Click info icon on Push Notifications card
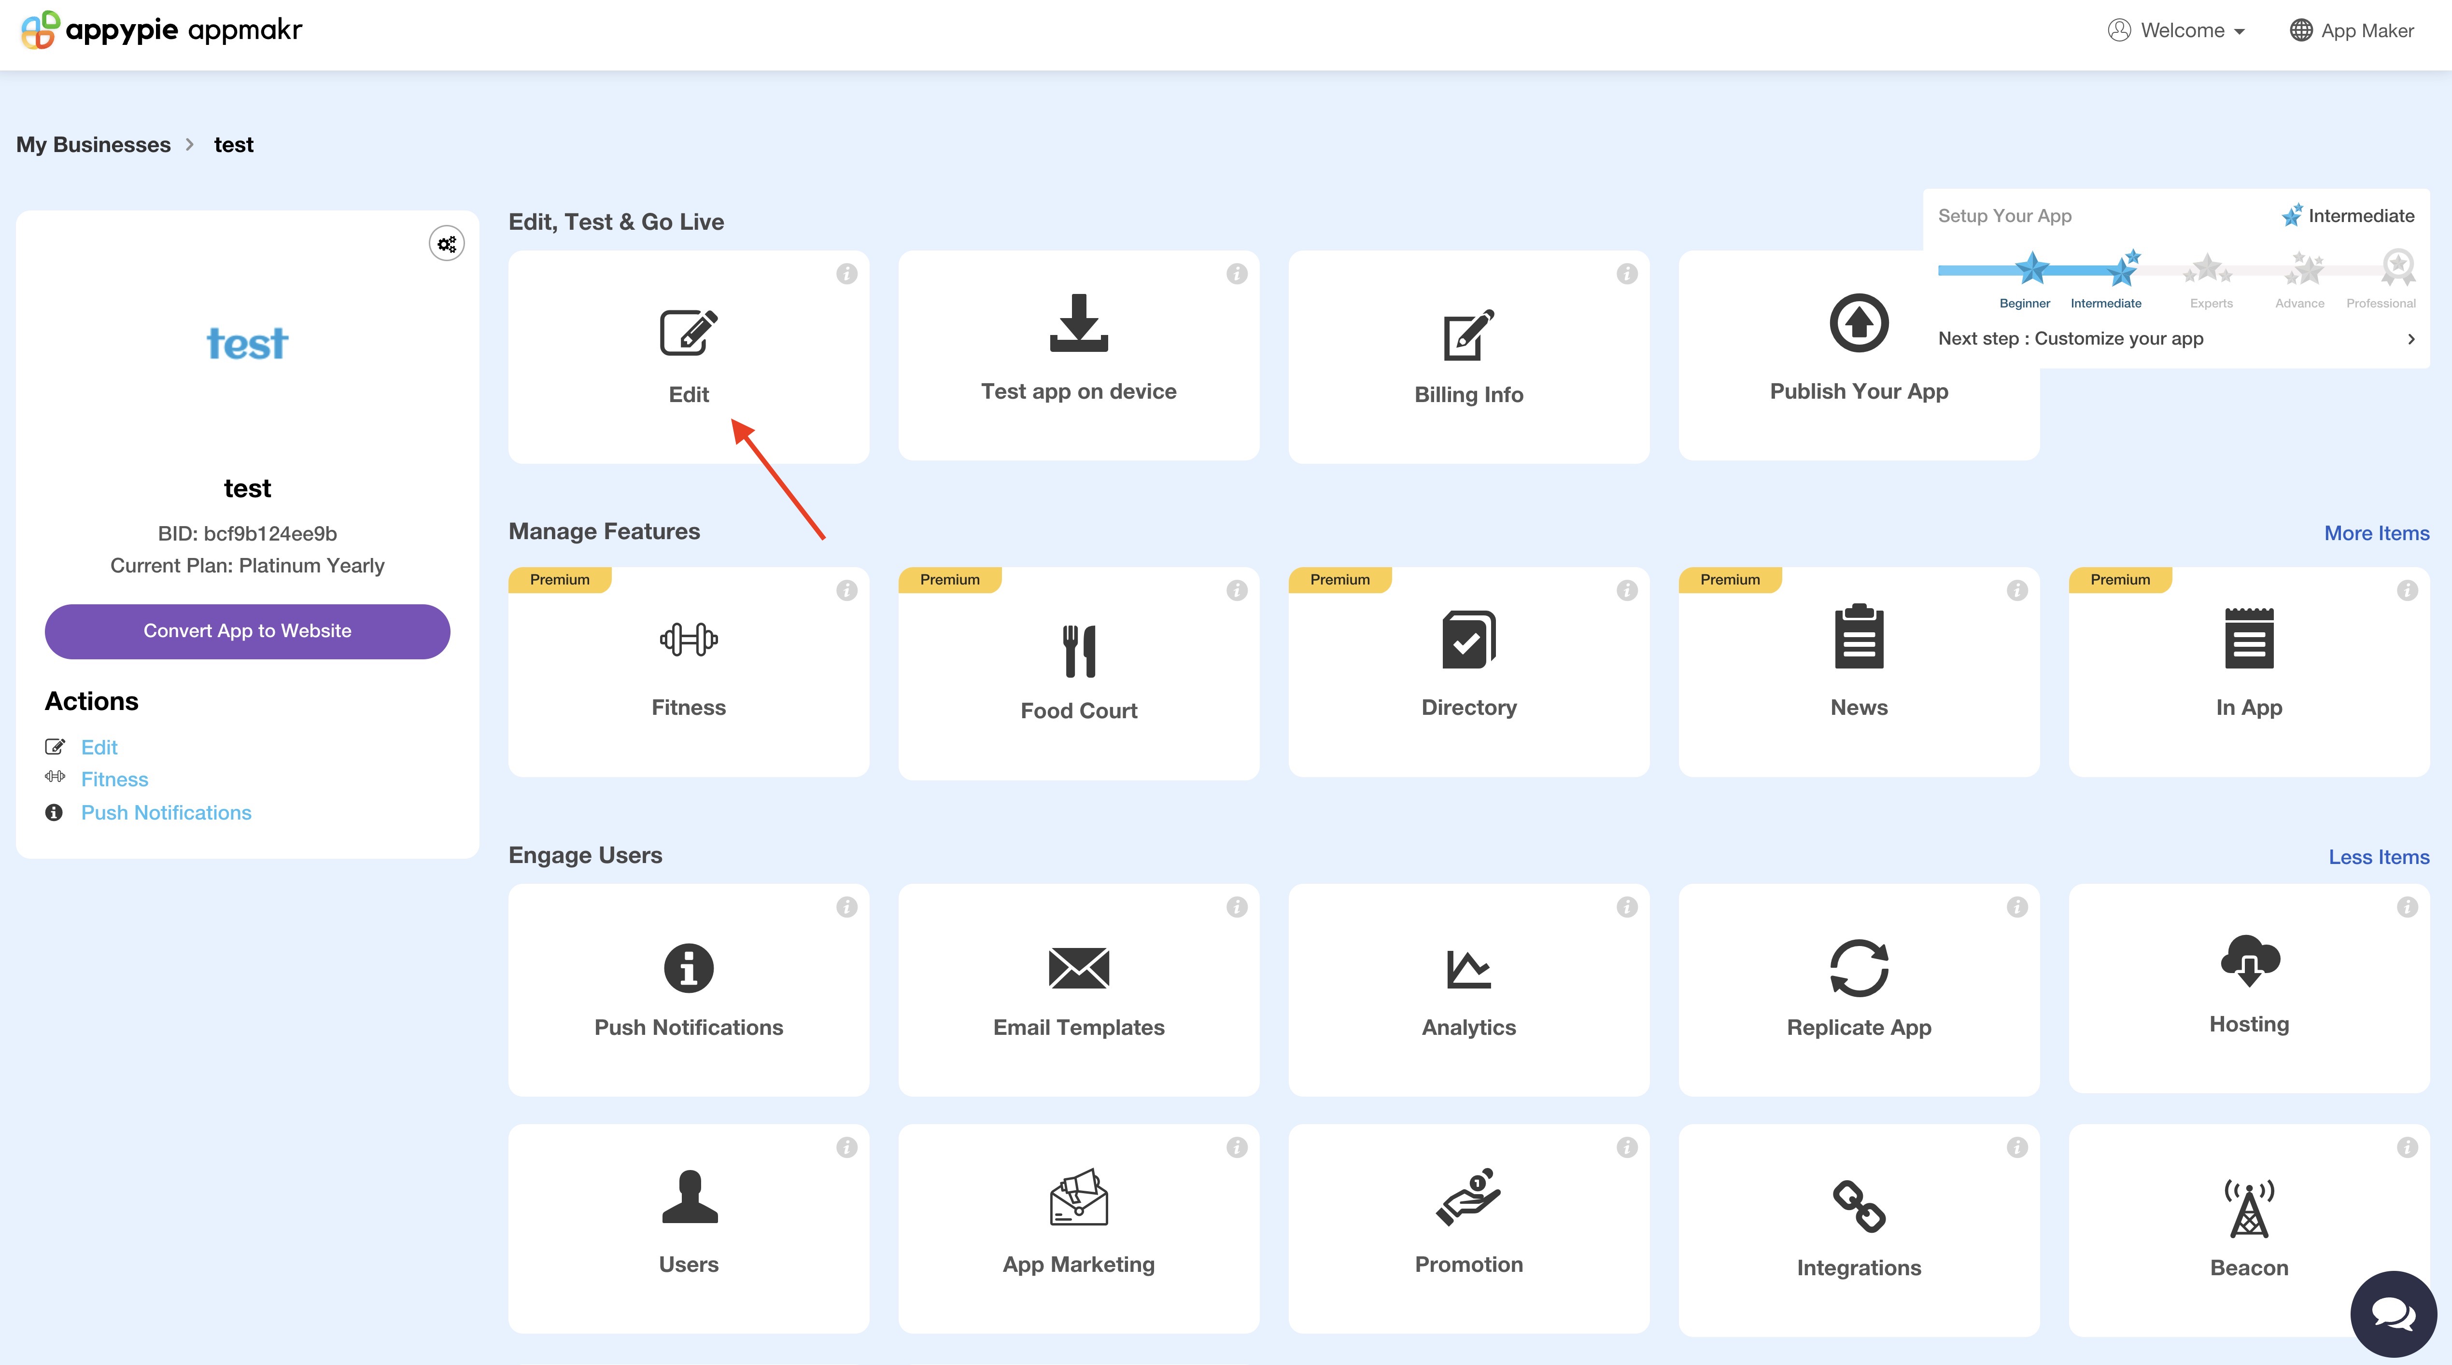This screenshot has width=2452, height=1365. tap(846, 907)
